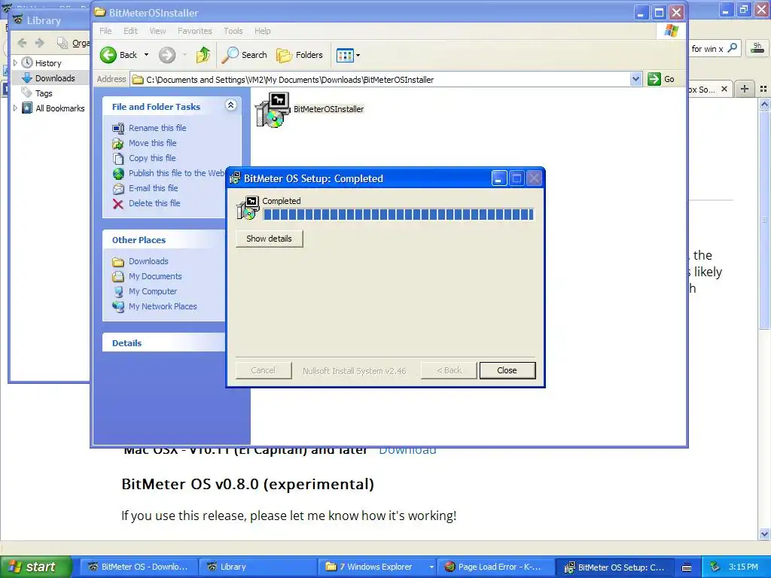
Task: Minimize the BitMeter OS Setup dialog
Action: pos(499,178)
